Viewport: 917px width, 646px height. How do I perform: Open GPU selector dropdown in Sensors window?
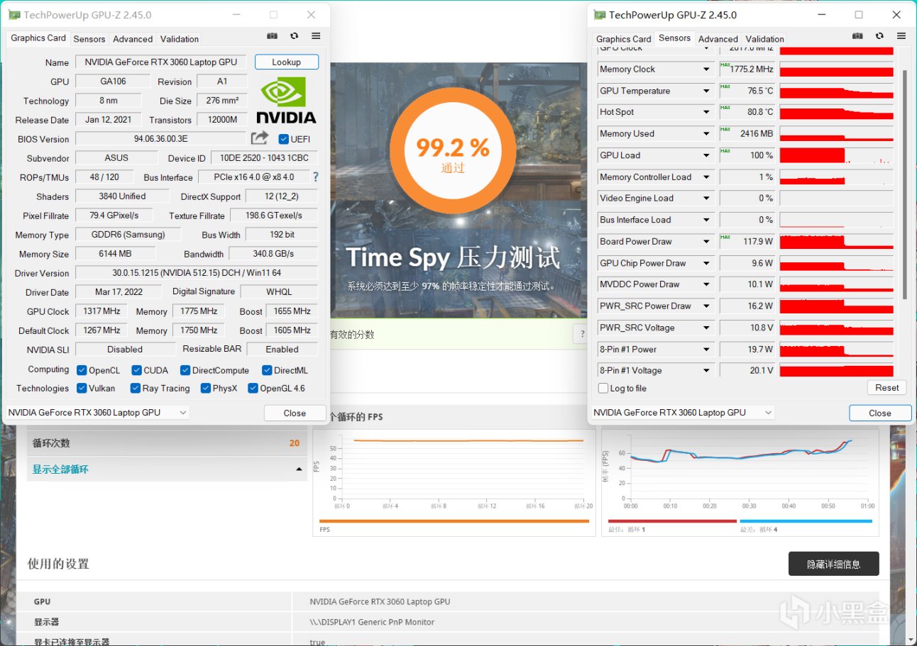[683, 412]
